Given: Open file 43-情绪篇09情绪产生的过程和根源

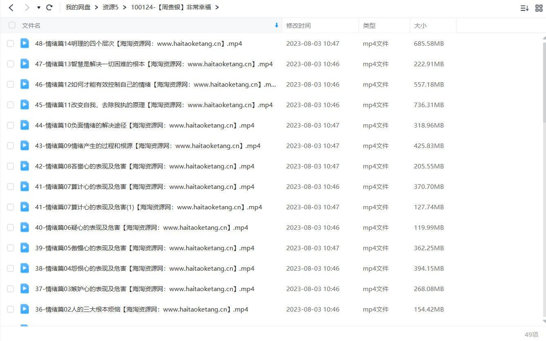Looking at the screenshot, I should pyautogui.click(x=148, y=146).
